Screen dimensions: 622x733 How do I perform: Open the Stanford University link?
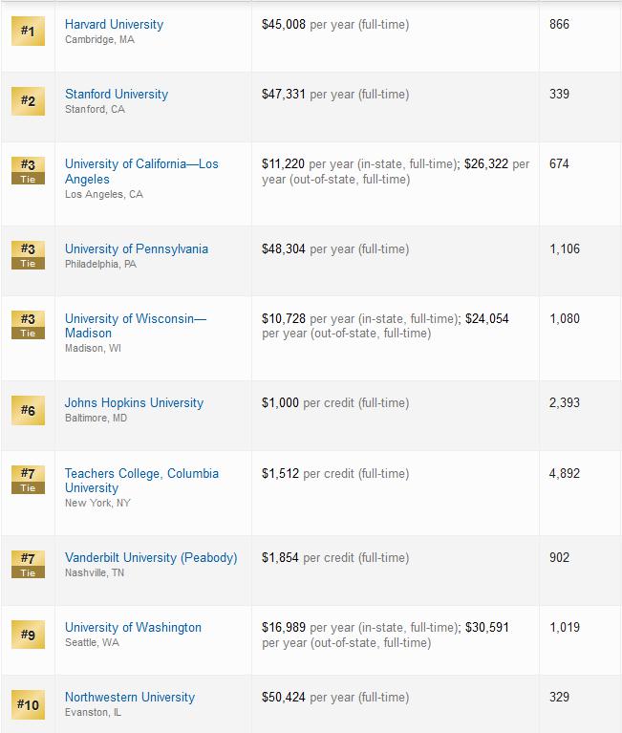(x=117, y=94)
